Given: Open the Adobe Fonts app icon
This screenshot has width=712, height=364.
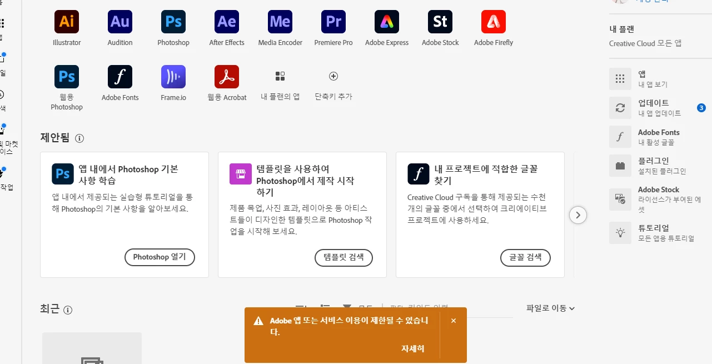Looking at the screenshot, I should [x=120, y=77].
